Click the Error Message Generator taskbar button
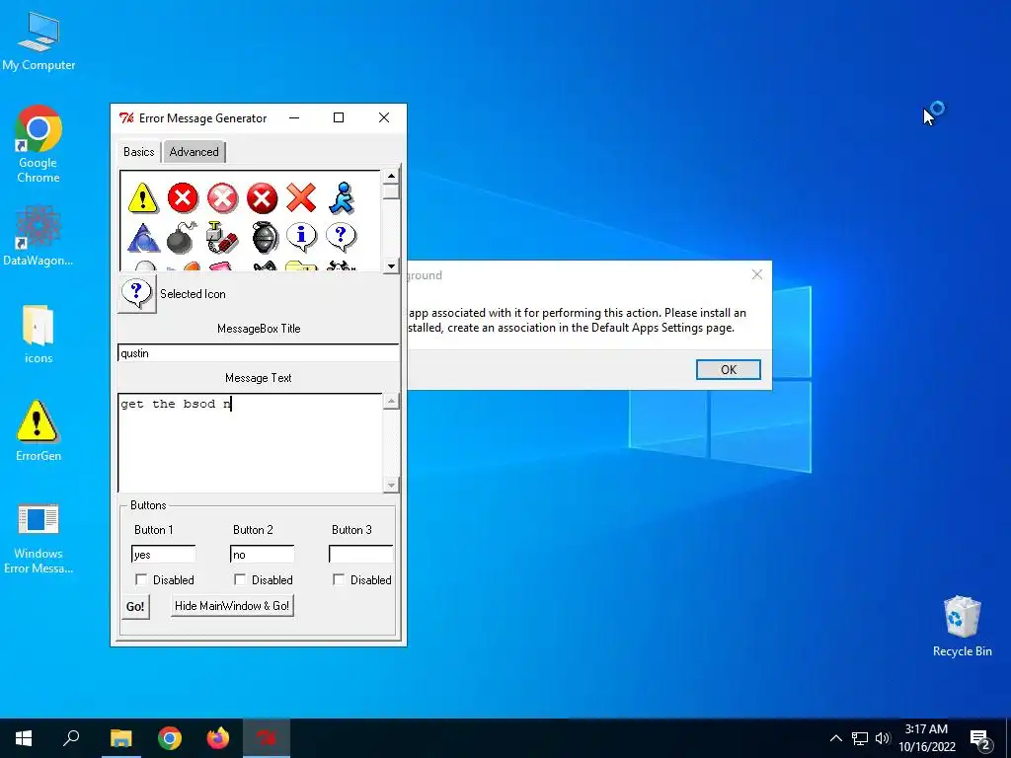This screenshot has height=758, width=1011. pyautogui.click(x=267, y=738)
